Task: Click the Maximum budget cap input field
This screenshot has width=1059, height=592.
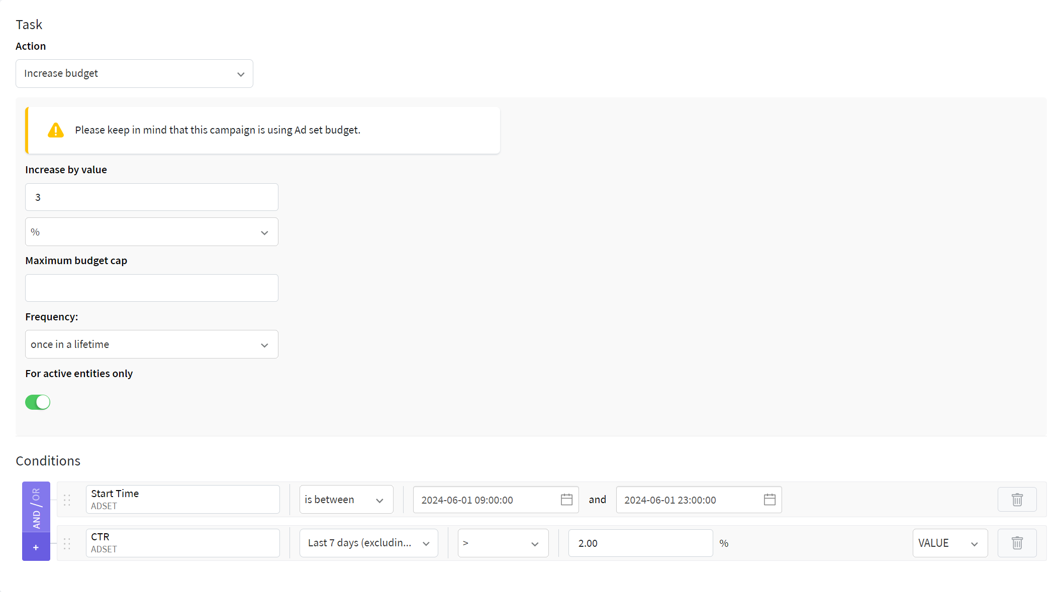Action: 151,288
